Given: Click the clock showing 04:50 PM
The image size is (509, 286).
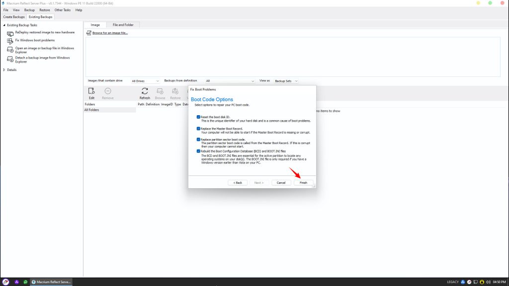Looking at the screenshot, I should tap(499, 282).
